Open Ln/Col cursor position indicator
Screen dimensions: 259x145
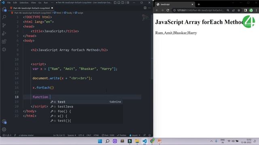click(59, 135)
